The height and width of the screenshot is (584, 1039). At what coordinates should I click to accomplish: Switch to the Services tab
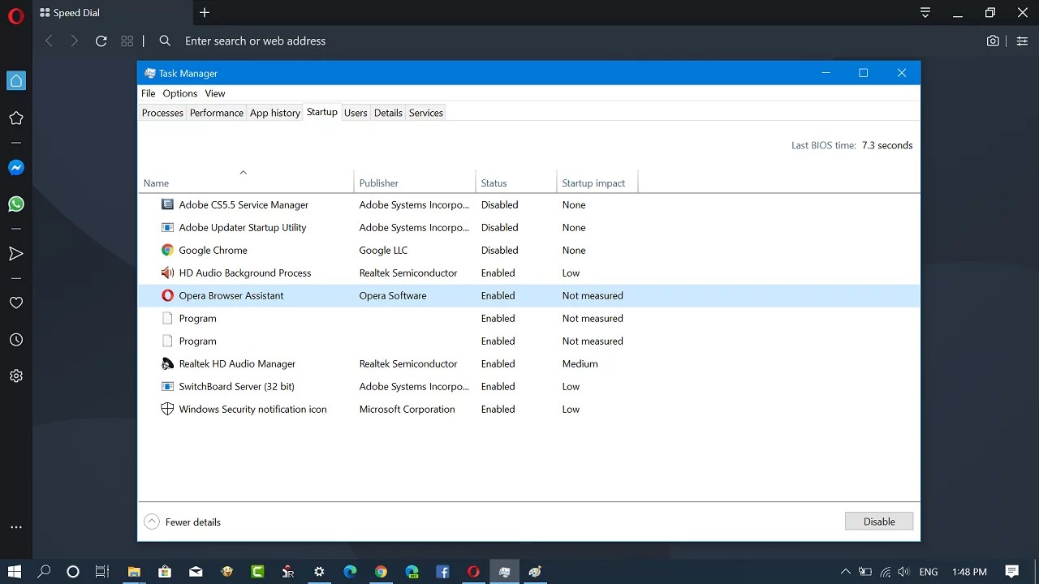coord(425,113)
